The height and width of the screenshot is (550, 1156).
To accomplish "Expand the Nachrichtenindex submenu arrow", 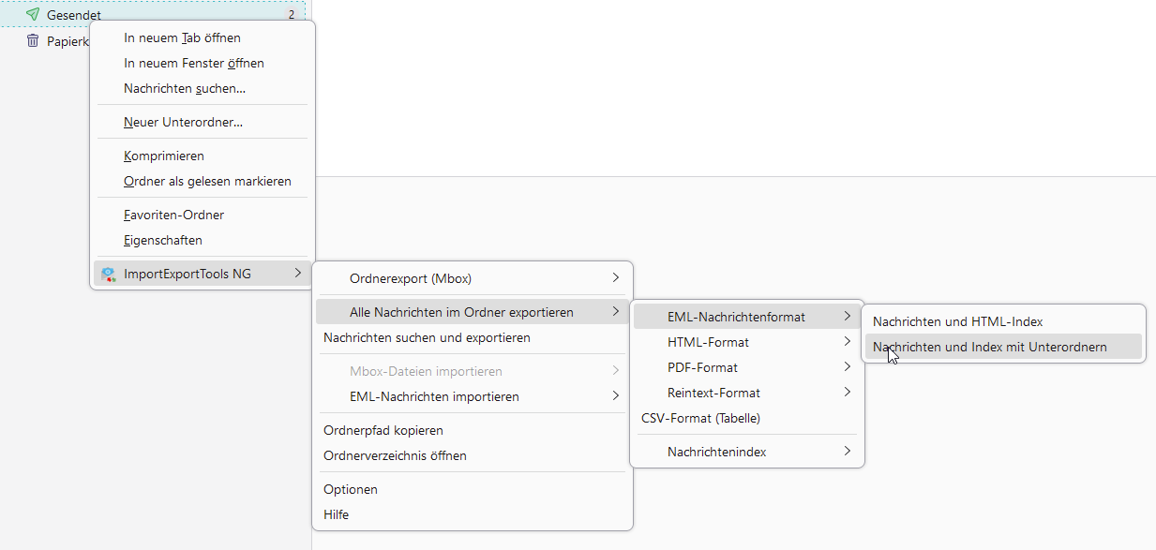I will 847,452.
